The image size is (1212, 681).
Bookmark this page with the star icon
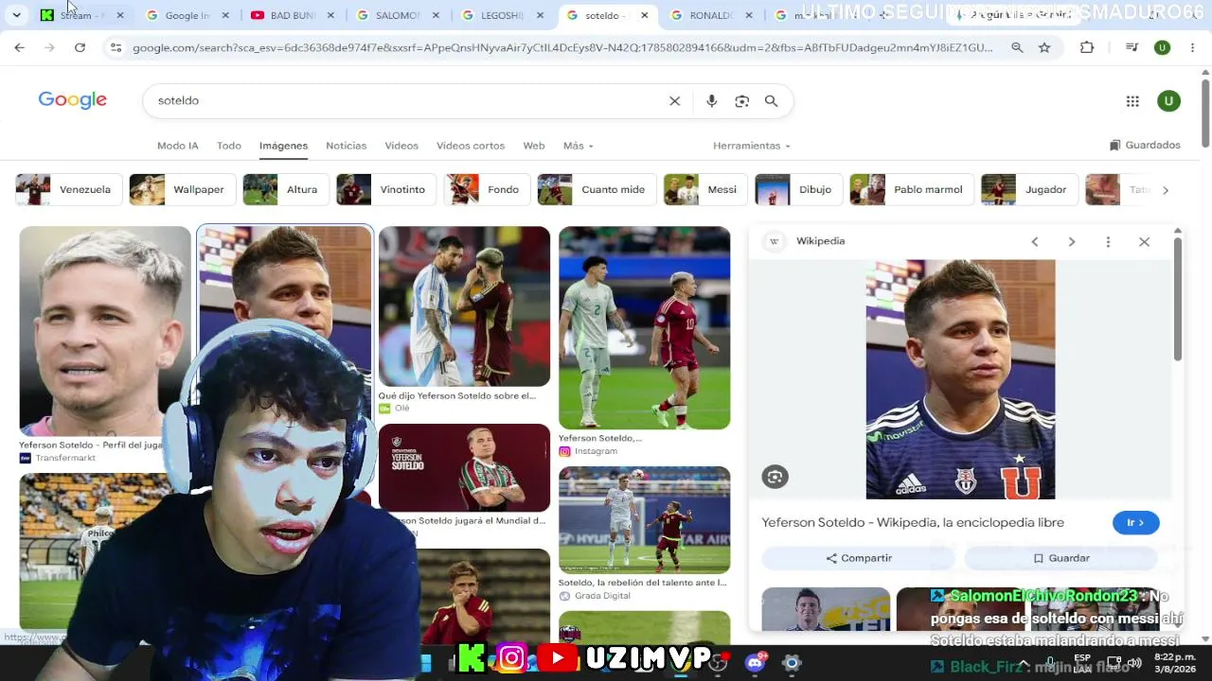1044,47
